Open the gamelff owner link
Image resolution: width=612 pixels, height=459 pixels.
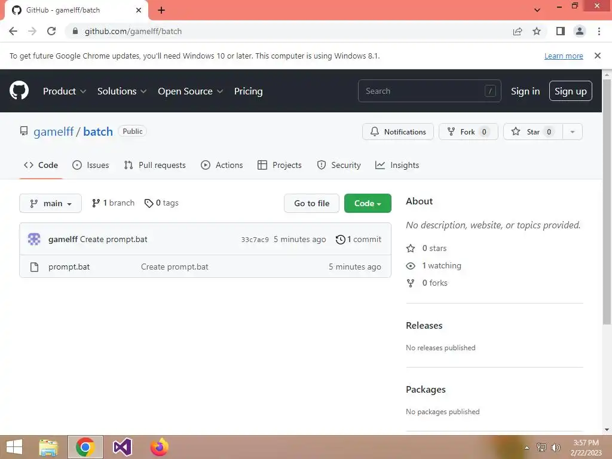(x=53, y=131)
